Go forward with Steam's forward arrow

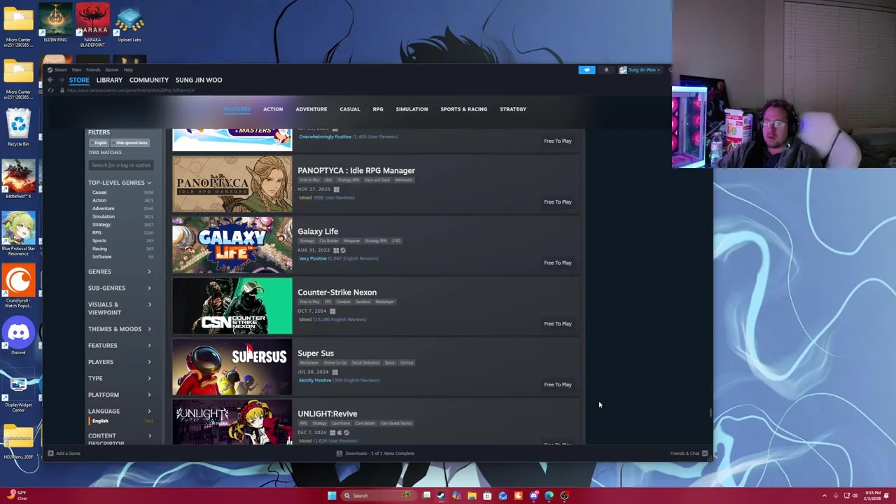click(61, 80)
